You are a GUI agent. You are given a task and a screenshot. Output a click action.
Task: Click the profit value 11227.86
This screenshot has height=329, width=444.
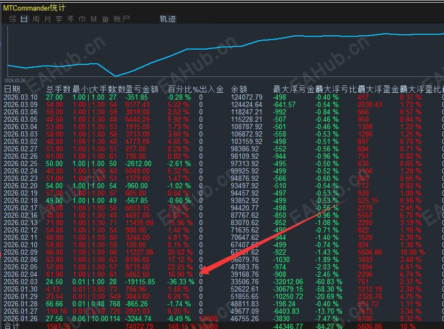click(x=139, y=253)
